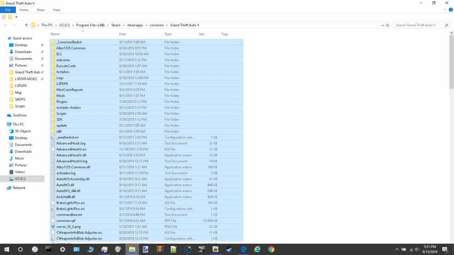This screenshot has width=454, height=255.
Task: Click common in the address breadcrumb
Action: [157, 25]
